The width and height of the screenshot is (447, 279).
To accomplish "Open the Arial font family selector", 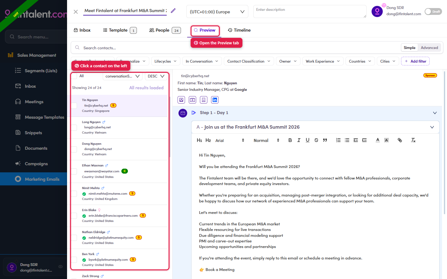I will [x=230, y=140].
